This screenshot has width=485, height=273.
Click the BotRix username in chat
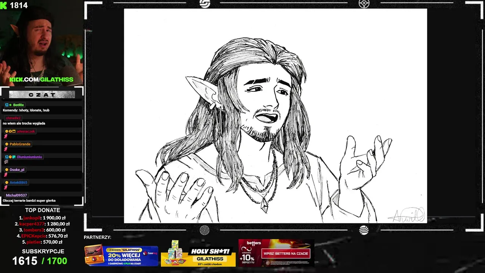[19, 105]
